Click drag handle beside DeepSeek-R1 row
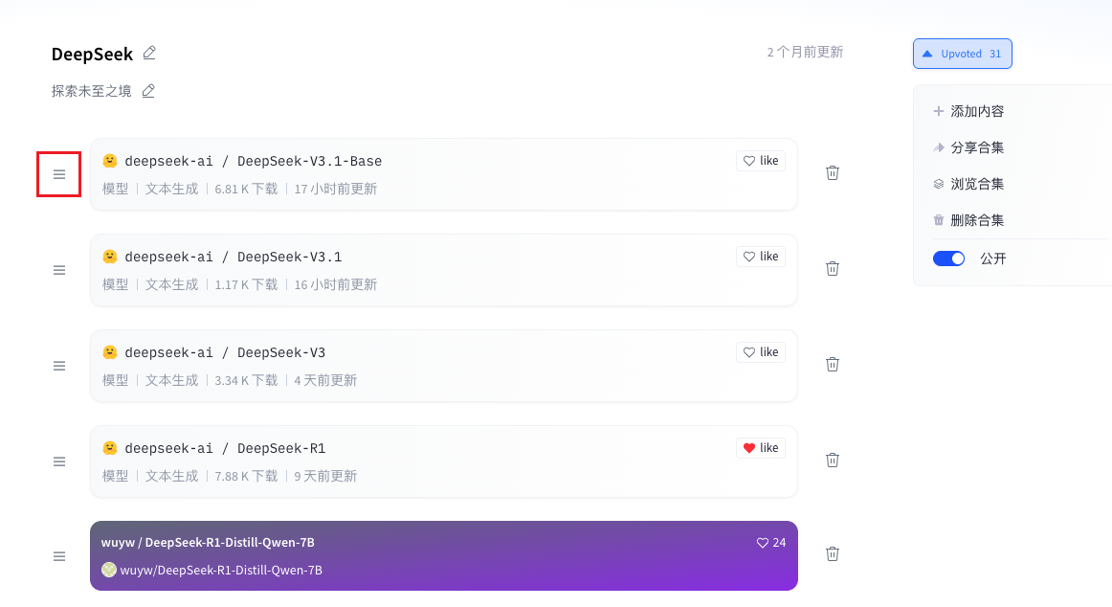This screenshot has height=607, width=1112. pos(59,461)
